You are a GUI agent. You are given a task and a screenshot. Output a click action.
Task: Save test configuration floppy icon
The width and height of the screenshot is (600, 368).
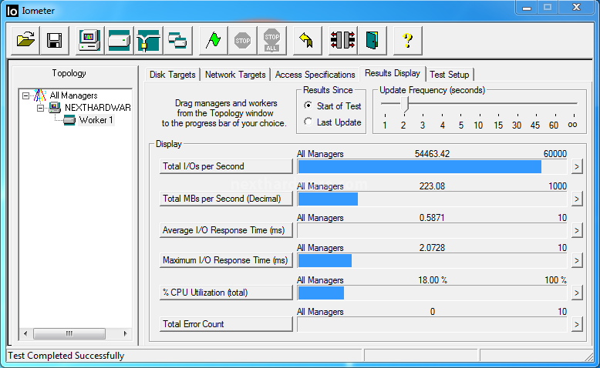click(x=54, y=40)
